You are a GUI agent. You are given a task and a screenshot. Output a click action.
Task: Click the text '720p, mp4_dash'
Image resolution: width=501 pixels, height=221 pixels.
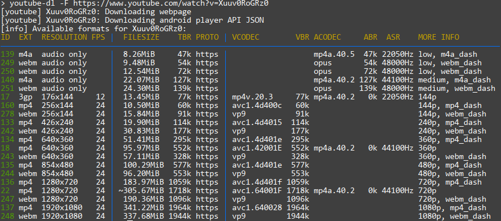pos(450,182)
